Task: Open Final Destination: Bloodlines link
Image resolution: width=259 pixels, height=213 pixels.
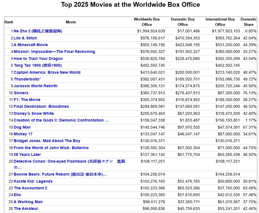Action: point(41,106)
